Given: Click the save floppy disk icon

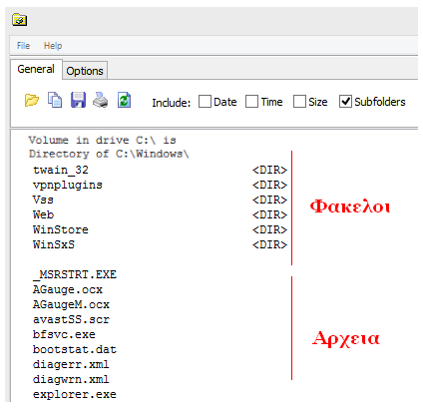Looking at the screenshot, I should point(78,100).
